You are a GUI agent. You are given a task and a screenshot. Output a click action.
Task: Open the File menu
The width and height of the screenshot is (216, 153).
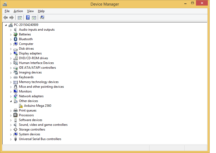click(x=7, y=11)
